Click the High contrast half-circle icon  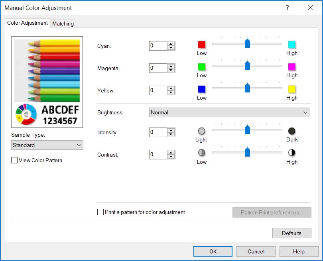[291, 153]
